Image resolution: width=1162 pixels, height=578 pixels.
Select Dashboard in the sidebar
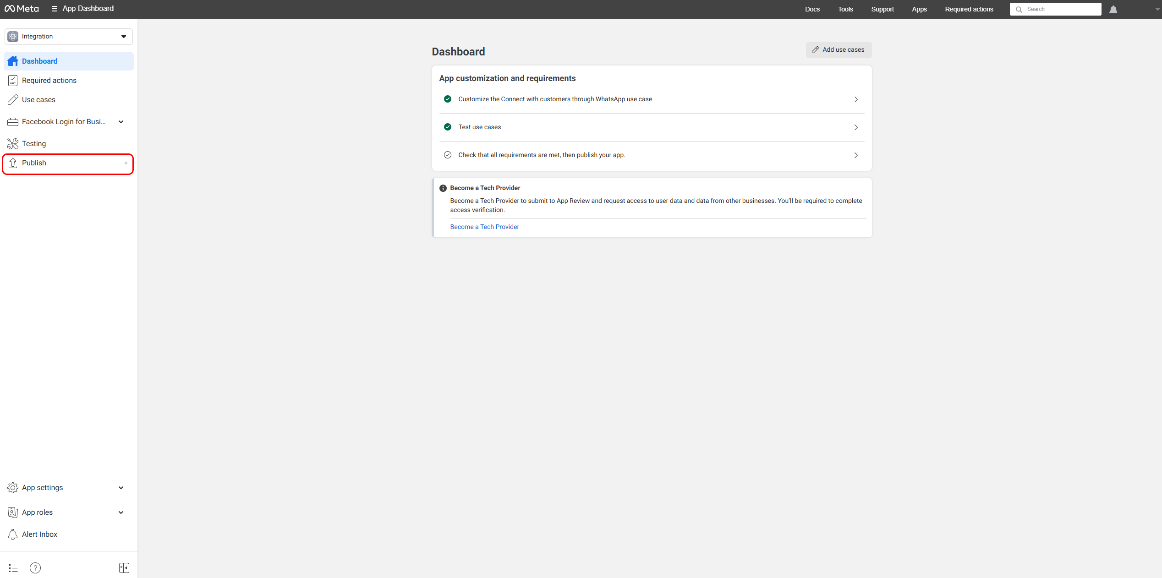pos(69,61)
